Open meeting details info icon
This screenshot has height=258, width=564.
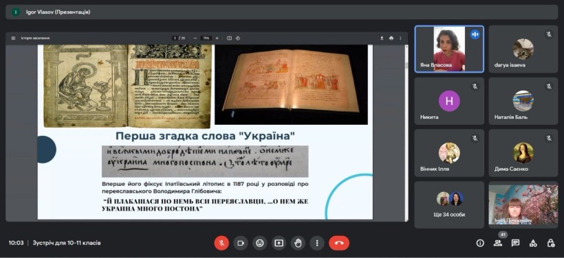480,243
